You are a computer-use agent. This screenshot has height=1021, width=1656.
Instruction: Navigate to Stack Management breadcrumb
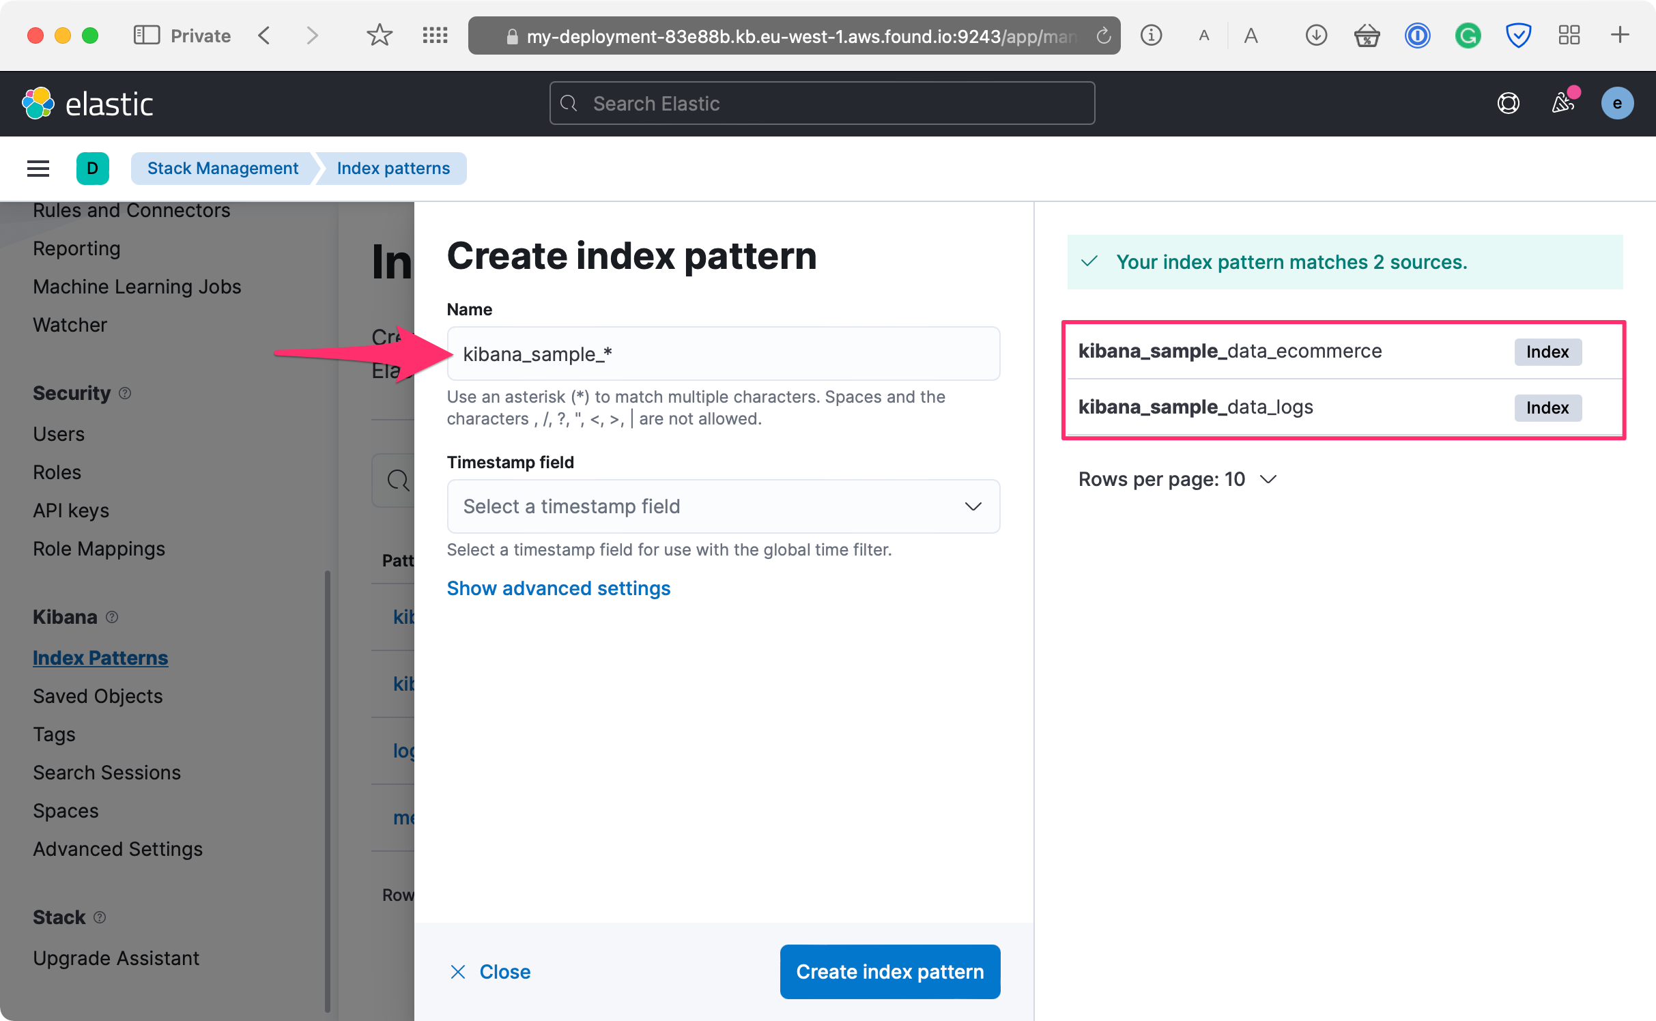pos(223,168)
